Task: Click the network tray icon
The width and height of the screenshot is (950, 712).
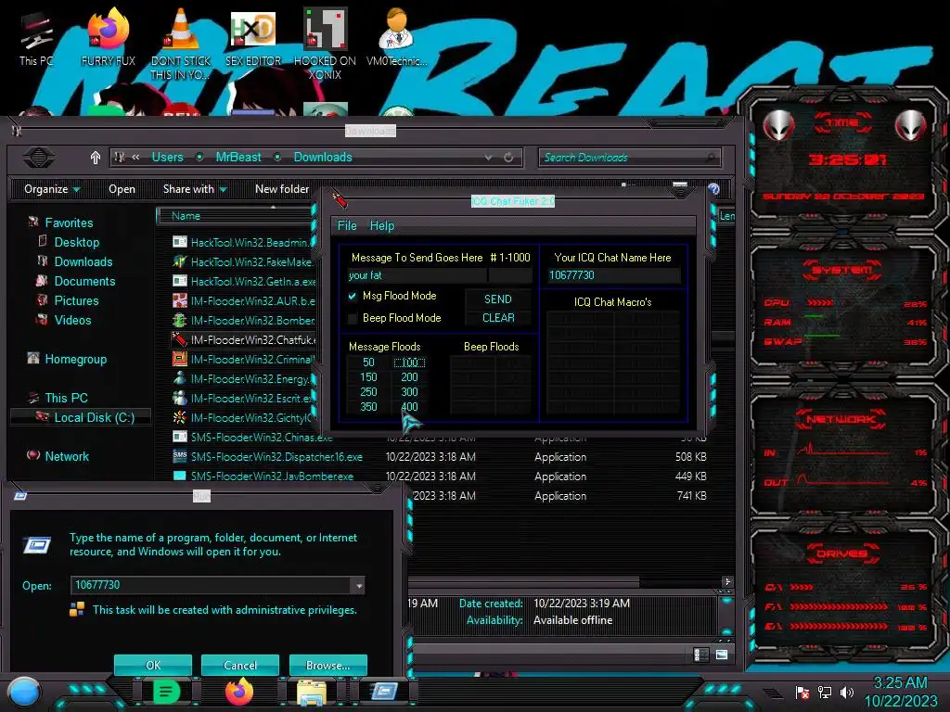Action: point(825,692)
